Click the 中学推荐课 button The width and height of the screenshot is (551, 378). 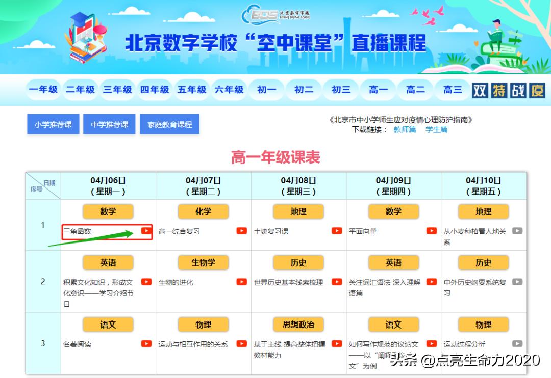pyautogui.click(x=109, y=124)
